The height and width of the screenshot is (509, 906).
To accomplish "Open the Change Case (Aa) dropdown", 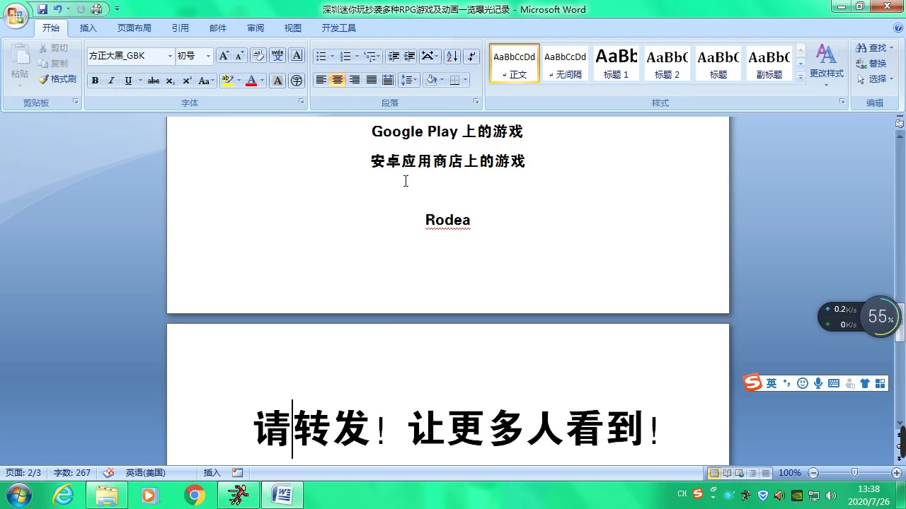I will pos(206,81).
